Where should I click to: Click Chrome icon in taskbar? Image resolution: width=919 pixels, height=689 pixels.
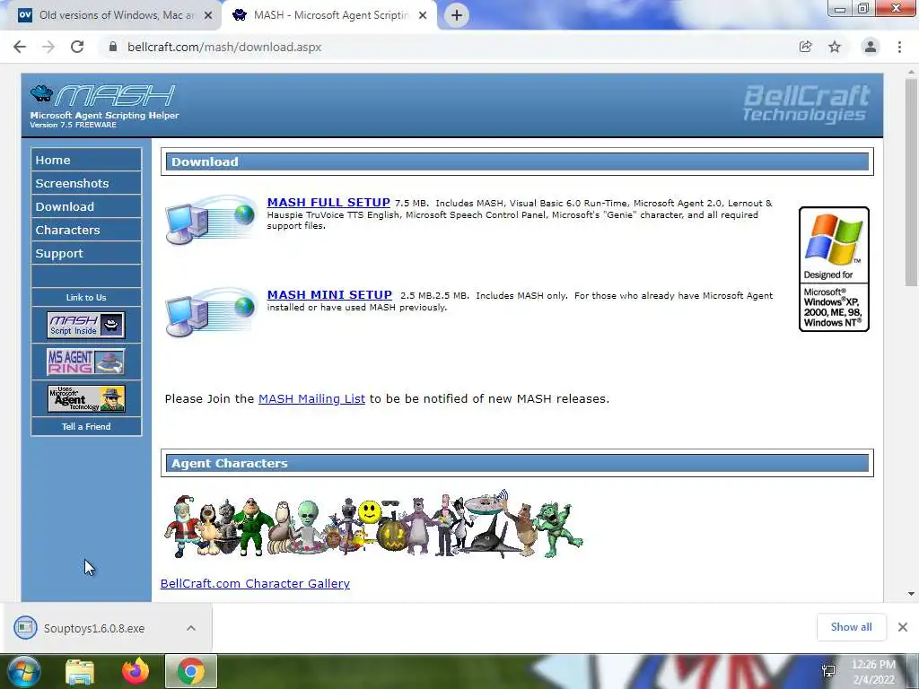191,671
